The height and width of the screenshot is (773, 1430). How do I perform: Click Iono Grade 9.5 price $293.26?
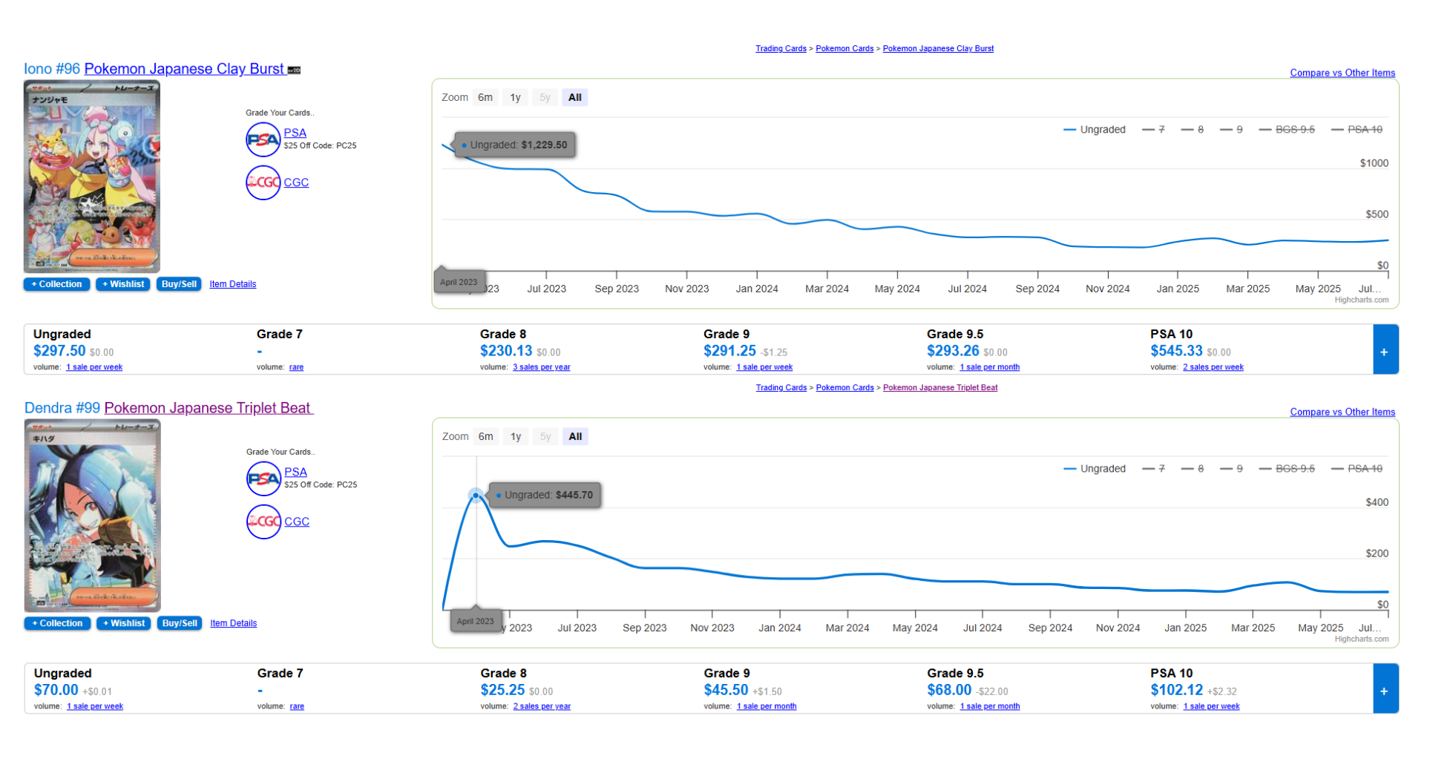click(x=953, y=351)
